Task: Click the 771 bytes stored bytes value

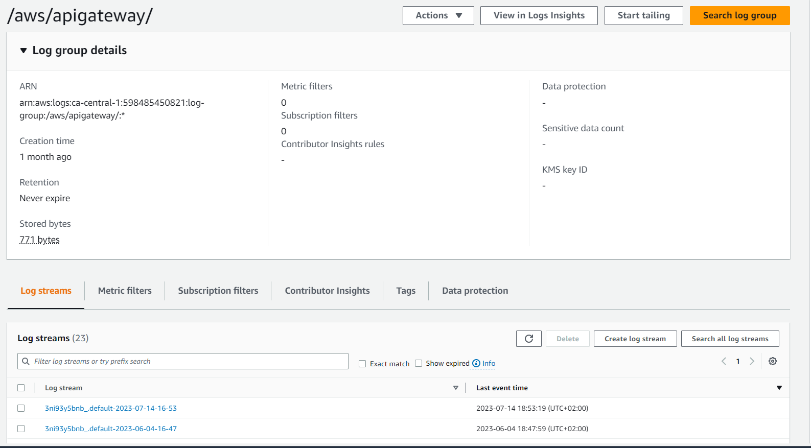Action: [x=39, y=240]
